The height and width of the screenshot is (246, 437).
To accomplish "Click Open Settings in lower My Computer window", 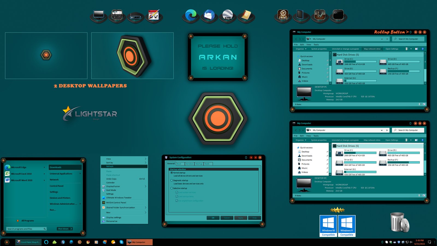I will (392, 140).
